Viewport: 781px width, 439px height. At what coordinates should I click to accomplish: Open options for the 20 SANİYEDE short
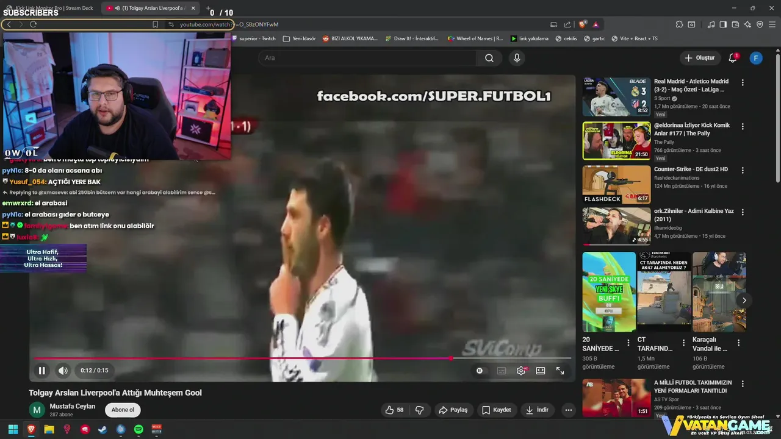click(629, 343)
